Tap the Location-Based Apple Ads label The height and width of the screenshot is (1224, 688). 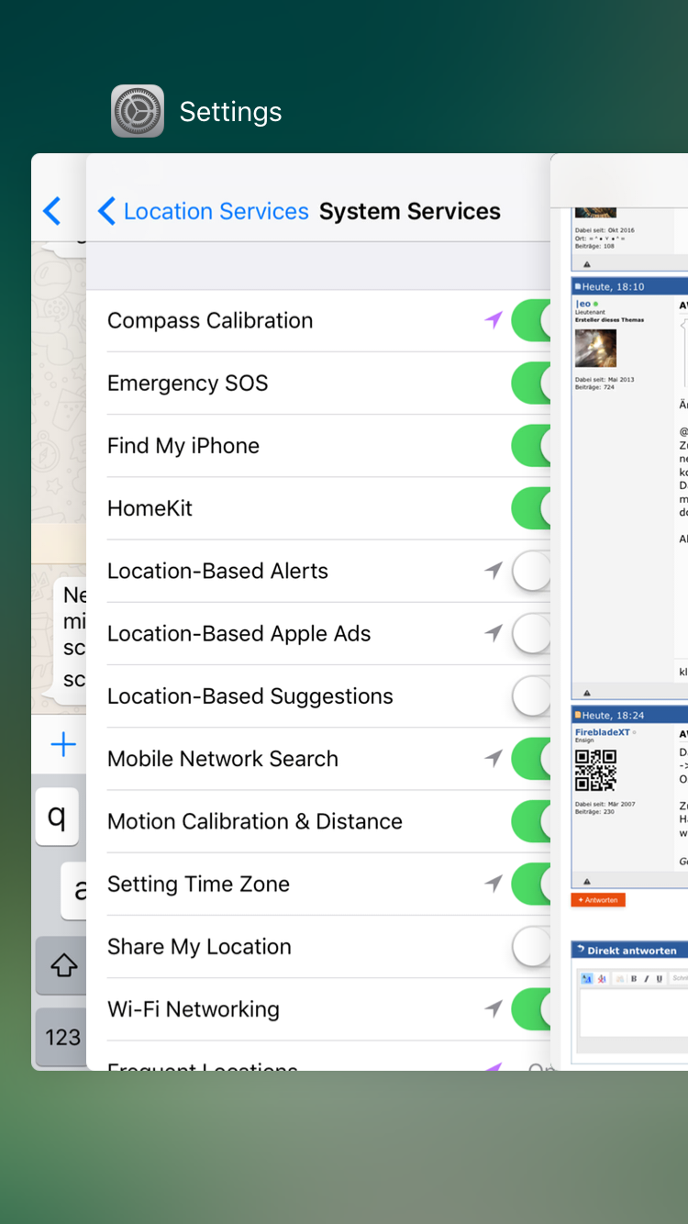239,633
